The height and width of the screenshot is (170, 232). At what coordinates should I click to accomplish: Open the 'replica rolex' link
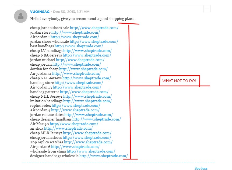coord(76,106)
